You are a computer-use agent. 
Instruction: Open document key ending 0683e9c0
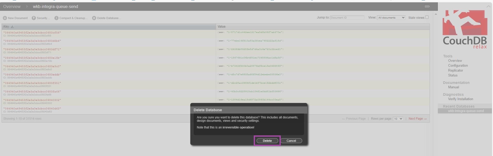click(x=32, y=66)
